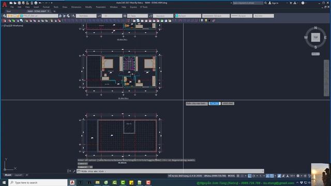The width and height of the screenshot is (331, 186).
Task: Click the WCS label under the ViewCube
Action: (315, 54)
